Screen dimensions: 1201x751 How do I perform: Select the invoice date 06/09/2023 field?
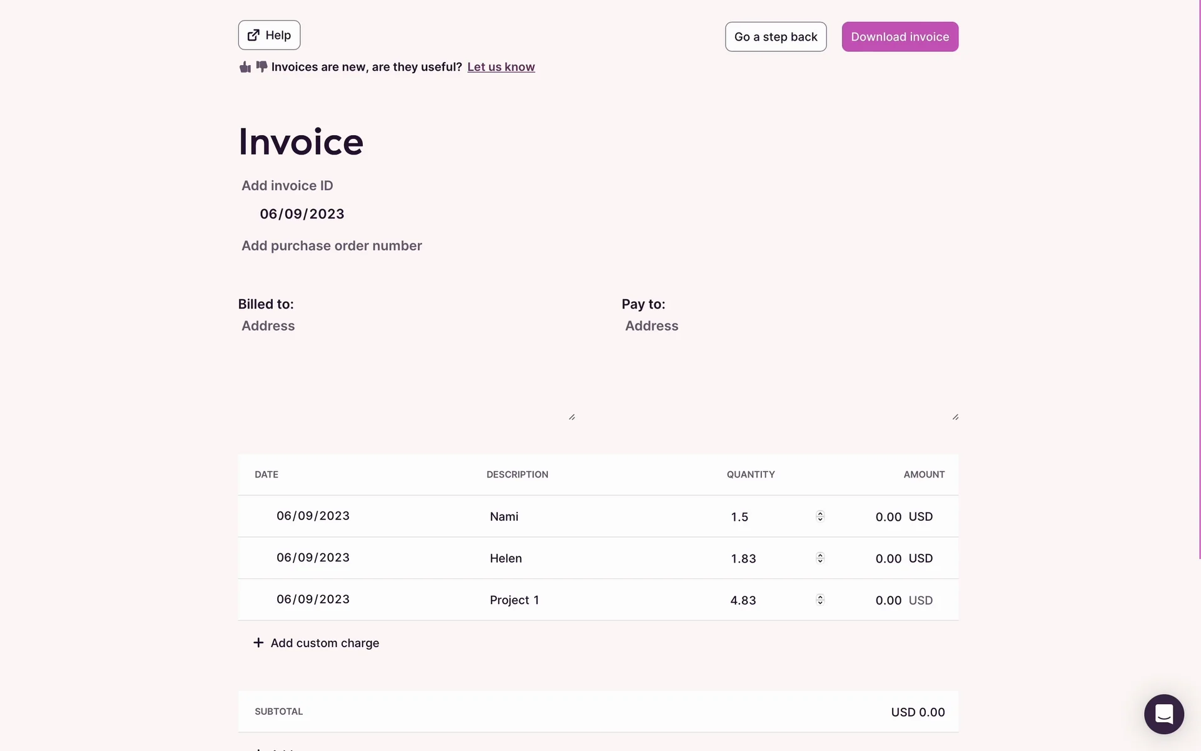(302, 214)
